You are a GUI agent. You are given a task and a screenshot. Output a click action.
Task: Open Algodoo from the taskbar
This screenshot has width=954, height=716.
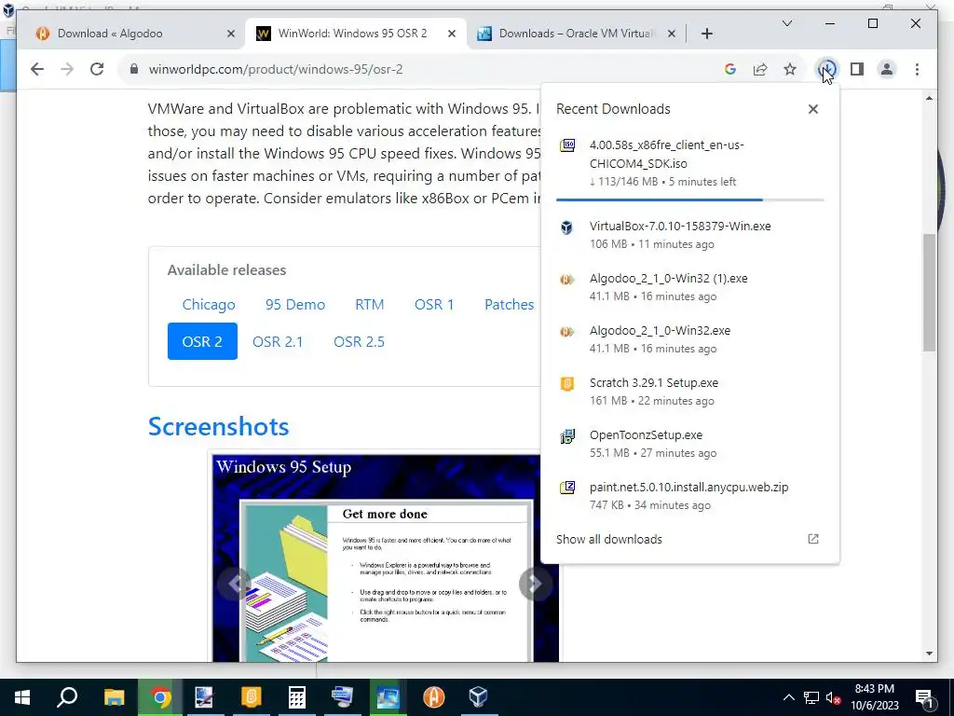(434, 697)
